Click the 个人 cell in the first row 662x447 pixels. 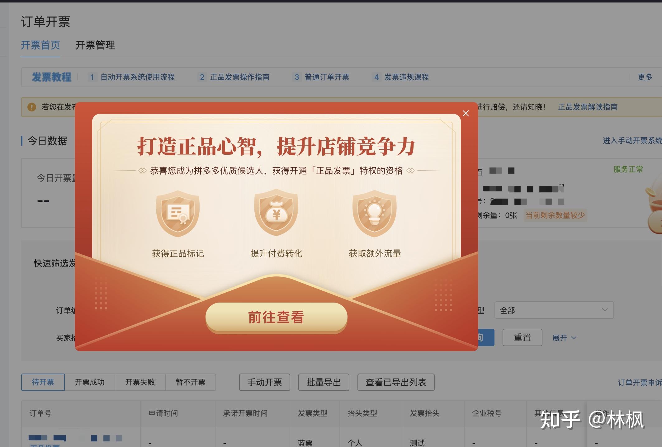point(355,443)
